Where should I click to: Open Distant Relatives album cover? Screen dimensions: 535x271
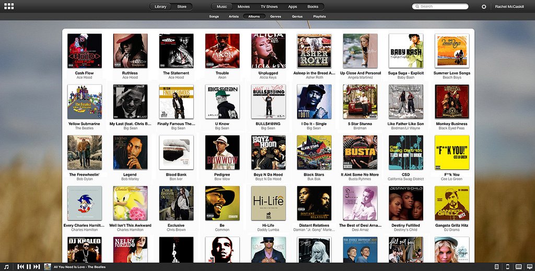point(314,203)
